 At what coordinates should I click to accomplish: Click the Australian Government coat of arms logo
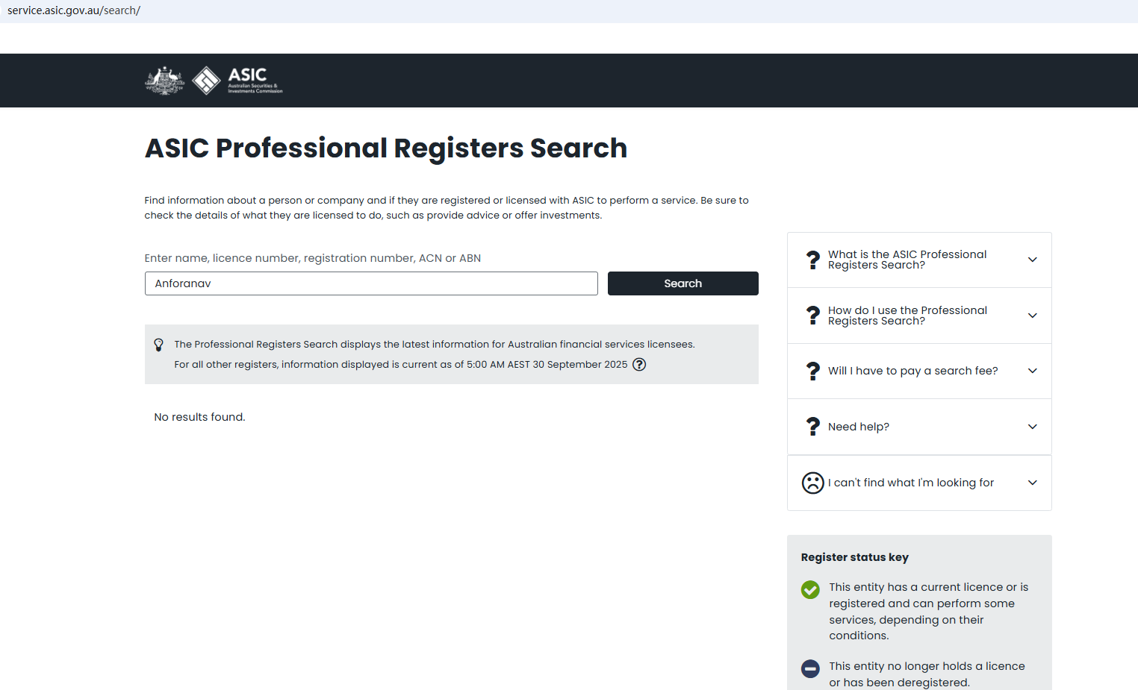(x=164, y=81)
